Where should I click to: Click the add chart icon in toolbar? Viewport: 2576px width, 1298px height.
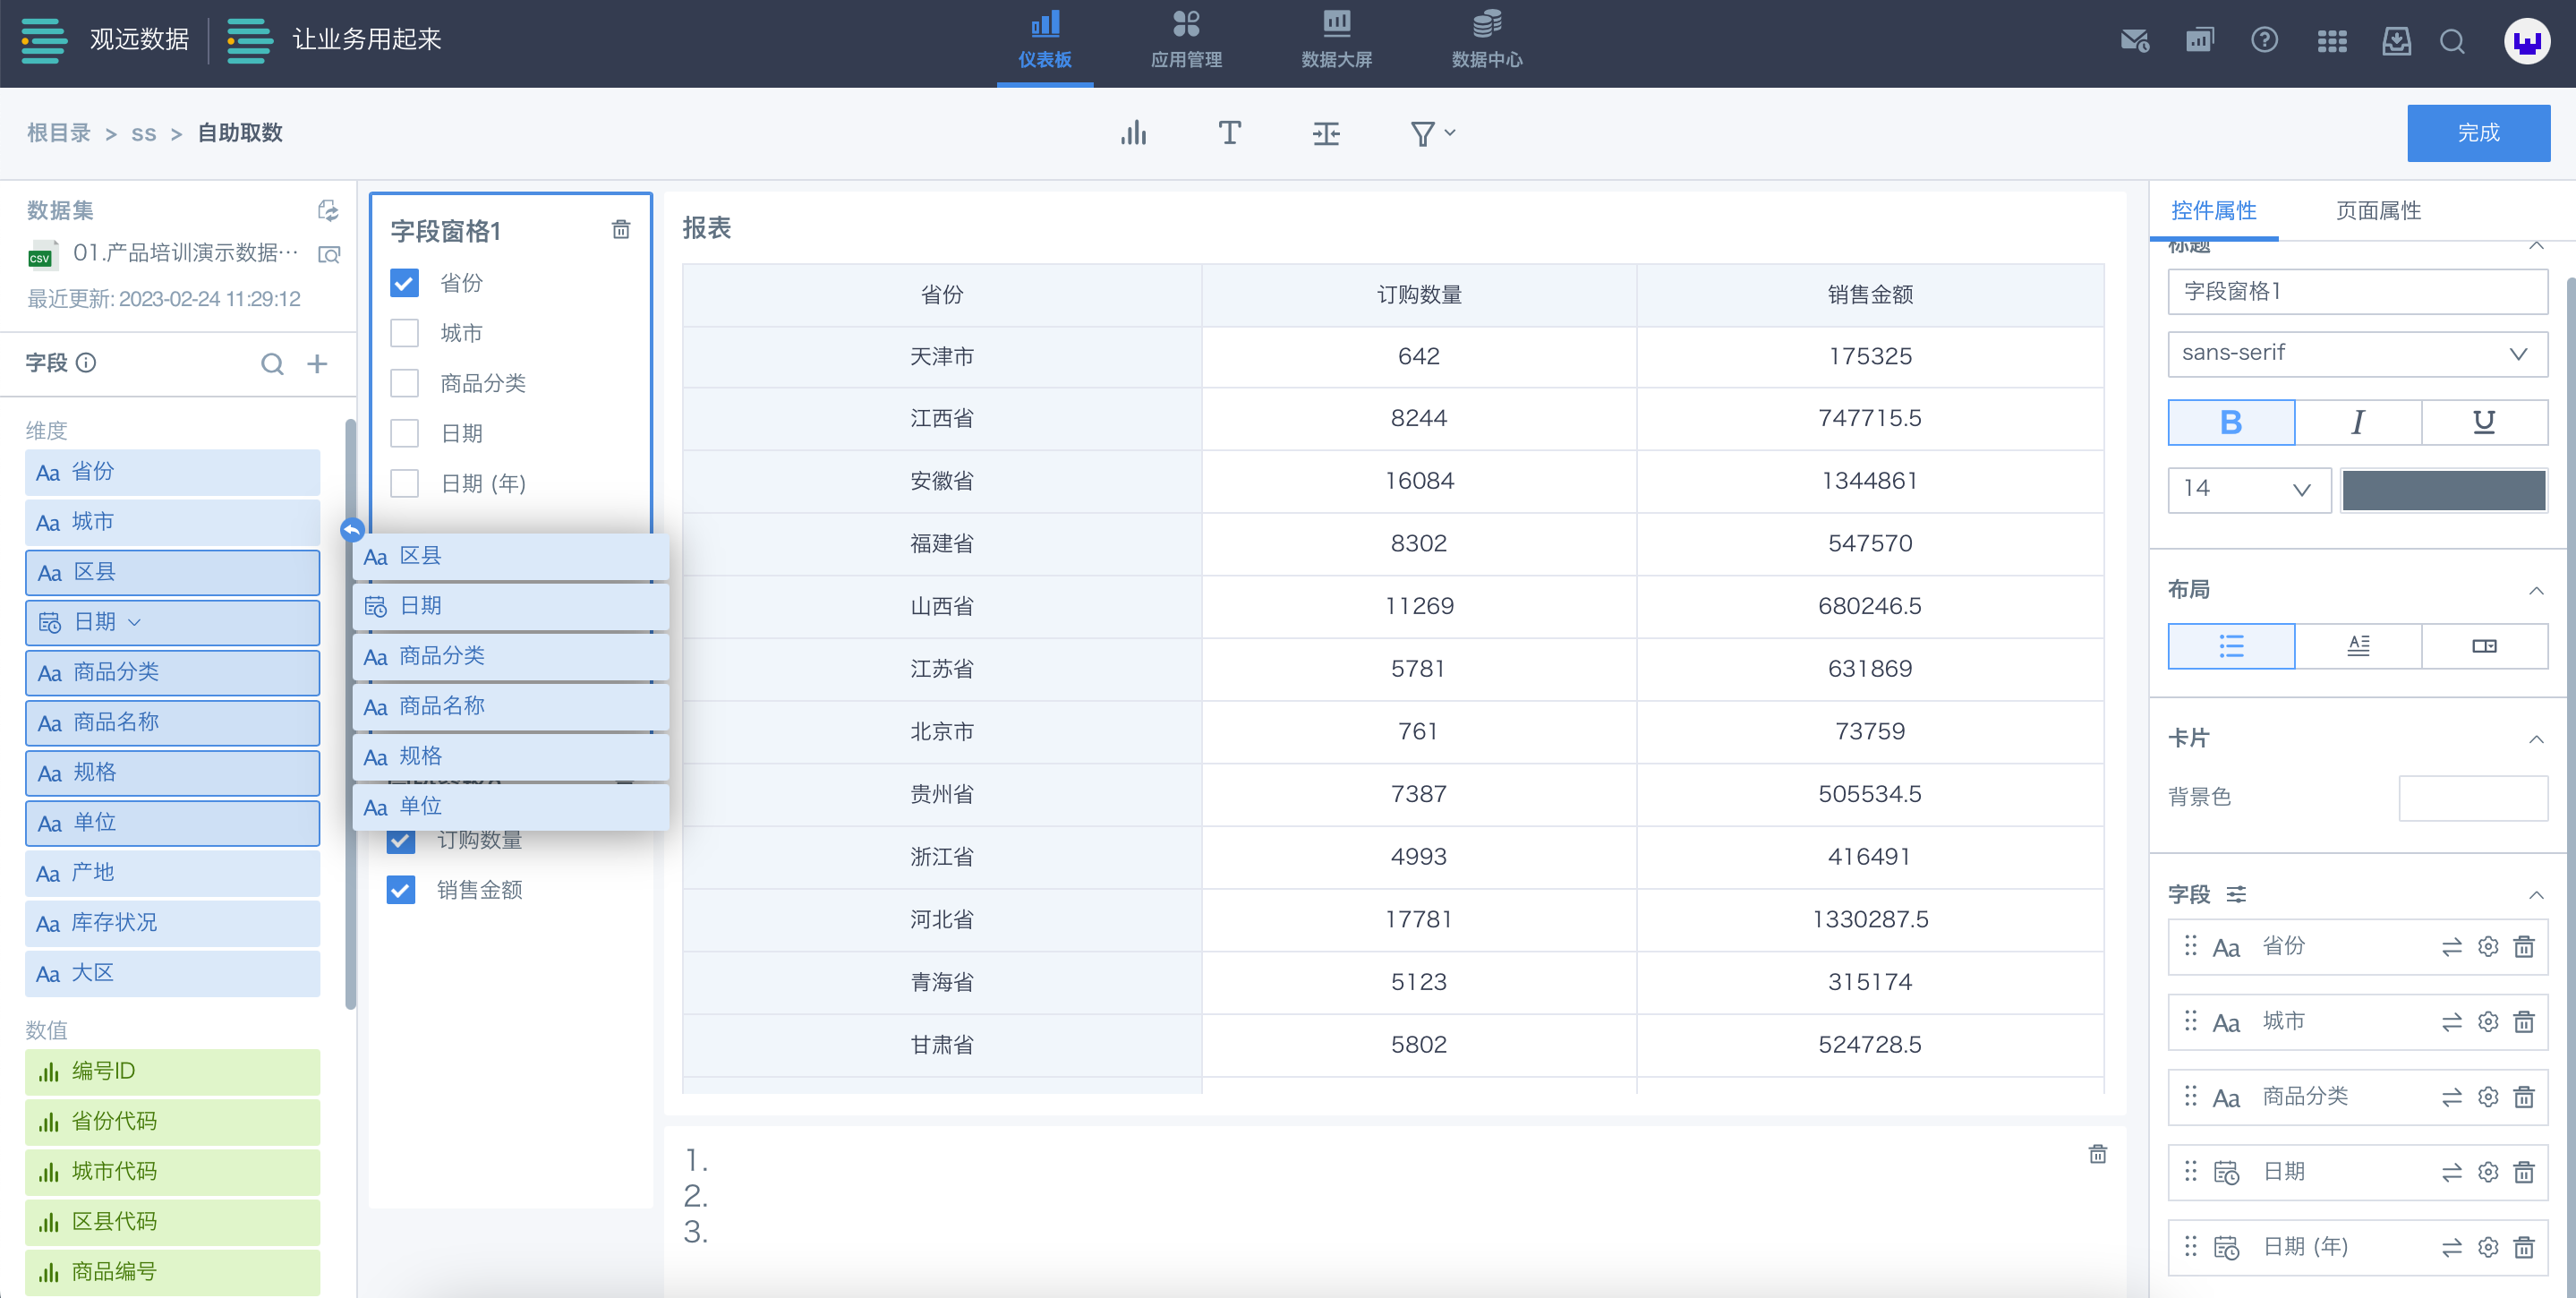(1133, 133)
